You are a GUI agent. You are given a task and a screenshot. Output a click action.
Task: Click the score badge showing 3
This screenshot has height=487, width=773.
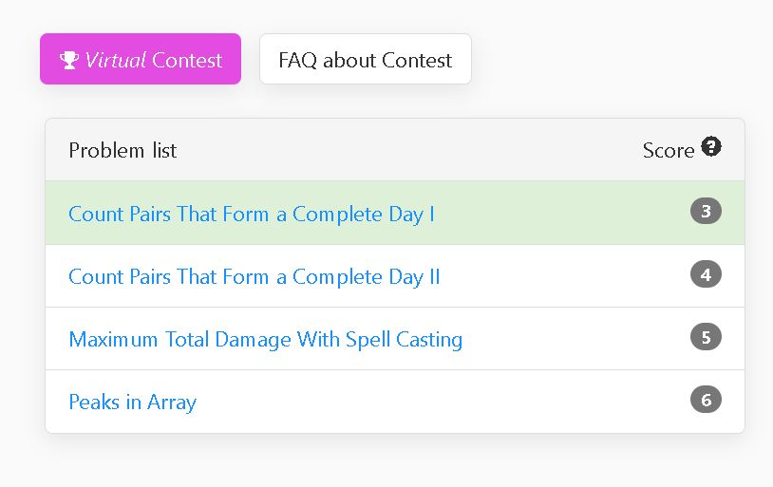(706, 211)
